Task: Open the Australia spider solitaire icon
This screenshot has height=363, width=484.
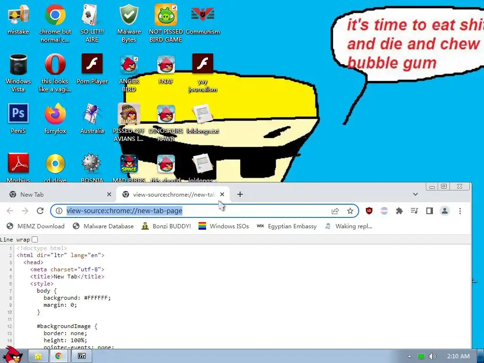Action: [92, 119]
